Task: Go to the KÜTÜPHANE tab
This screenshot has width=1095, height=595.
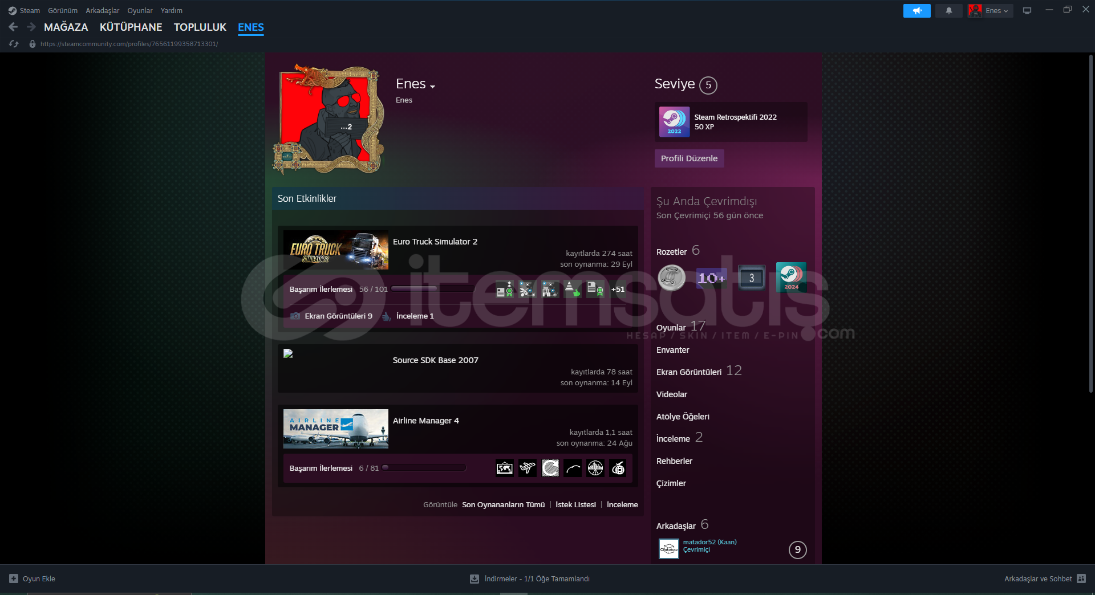Action: click(x=131, y=27)
